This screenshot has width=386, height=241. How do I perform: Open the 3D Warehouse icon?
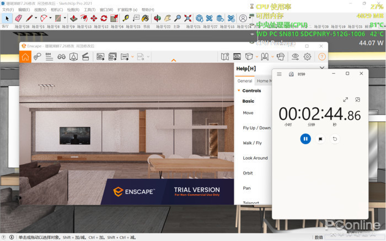[x=200, y=18]
